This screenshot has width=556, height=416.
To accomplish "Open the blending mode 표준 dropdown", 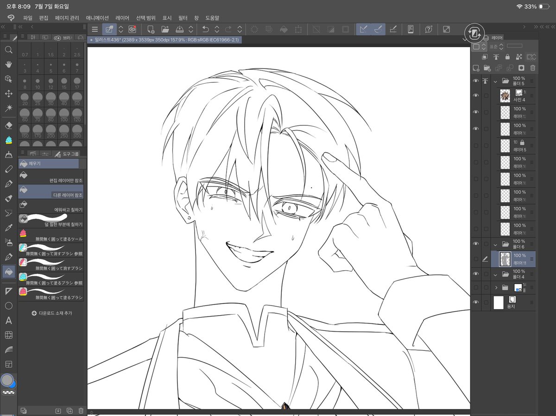I will pyautogui.click(x=496, y=47).
